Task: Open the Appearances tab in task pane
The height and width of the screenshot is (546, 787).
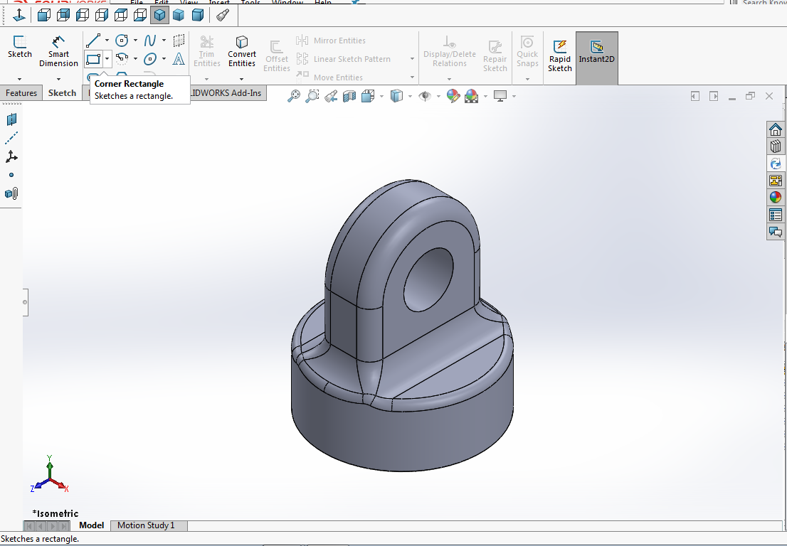Action: [776, 198]
